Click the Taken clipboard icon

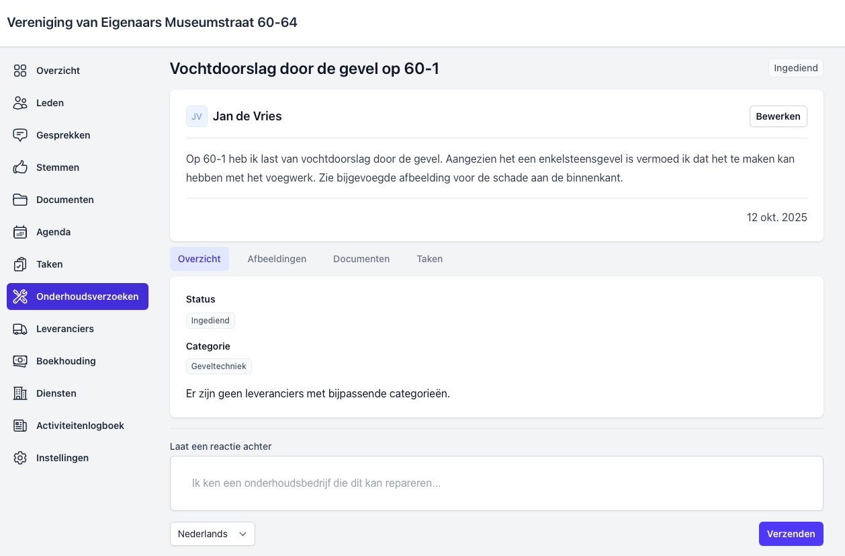[20, 264]
